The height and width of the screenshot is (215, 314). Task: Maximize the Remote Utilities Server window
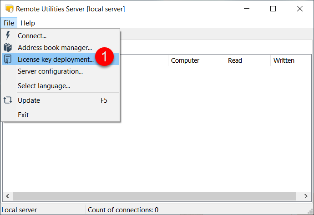273,9
